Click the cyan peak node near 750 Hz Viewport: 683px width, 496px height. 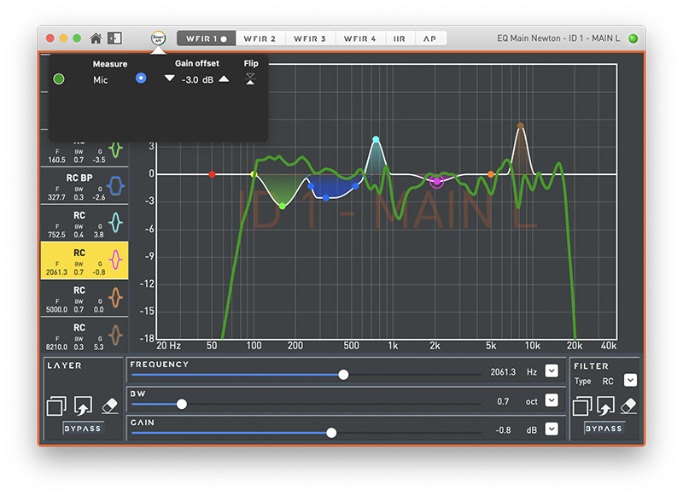tap(376, 139)
